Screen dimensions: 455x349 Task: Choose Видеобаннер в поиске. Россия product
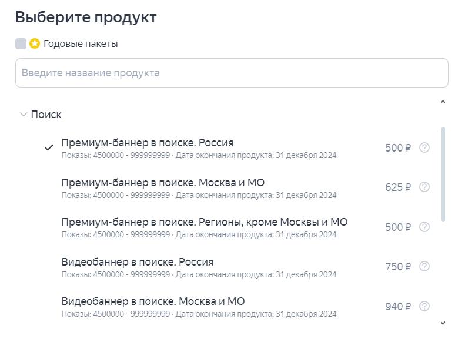137,262
